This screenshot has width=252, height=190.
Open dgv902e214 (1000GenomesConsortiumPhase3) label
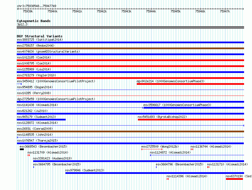coord(170,81)
